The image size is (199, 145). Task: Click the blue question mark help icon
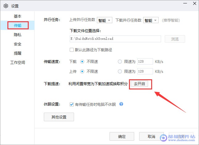click(x=121, y=104)
